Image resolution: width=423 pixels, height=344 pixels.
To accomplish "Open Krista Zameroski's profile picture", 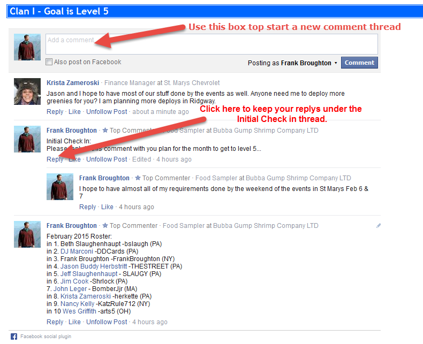I will pos(27,91).
